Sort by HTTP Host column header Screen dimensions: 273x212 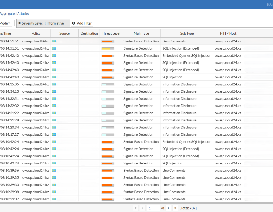click(x=228, y=33)
